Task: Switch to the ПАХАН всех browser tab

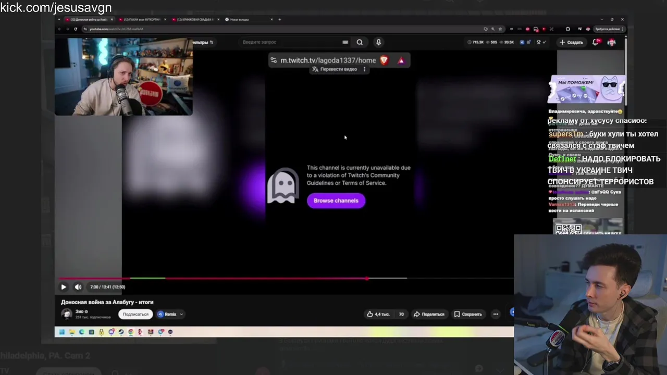Action: tap(142, 19)
